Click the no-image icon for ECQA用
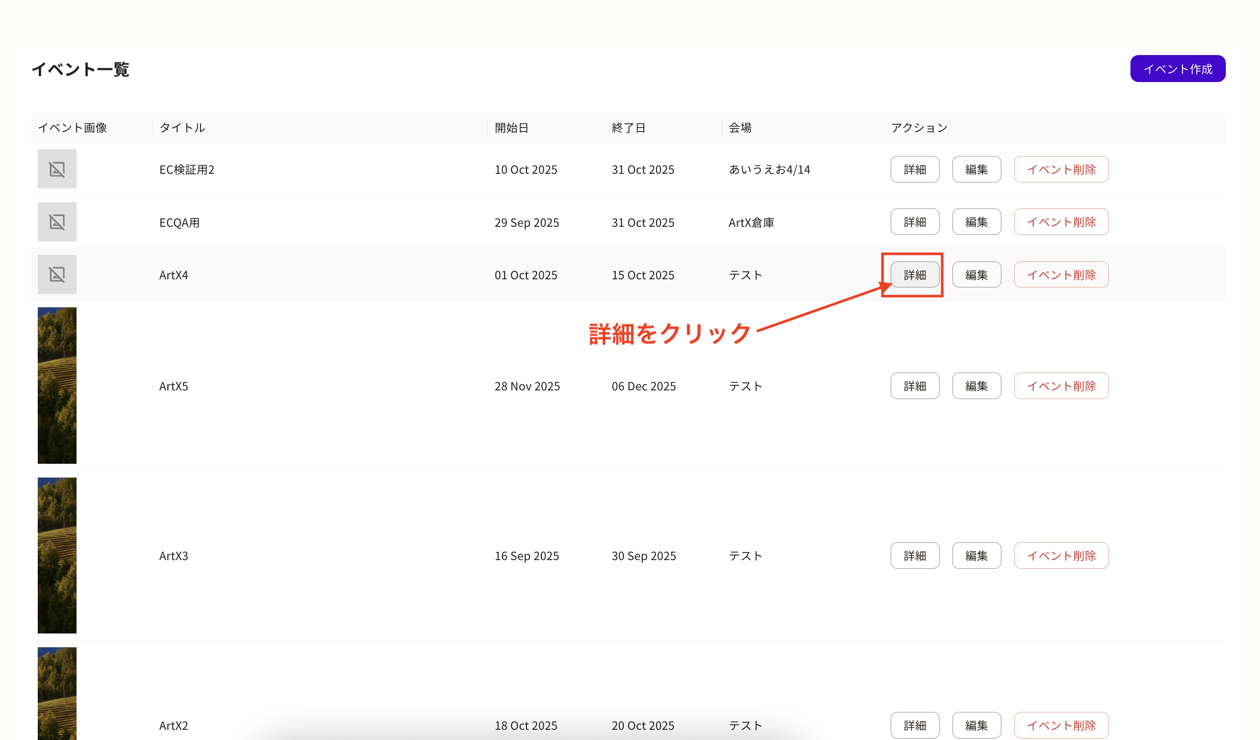The height and width of the screenshot is (740, 1260). coord(57,222)
